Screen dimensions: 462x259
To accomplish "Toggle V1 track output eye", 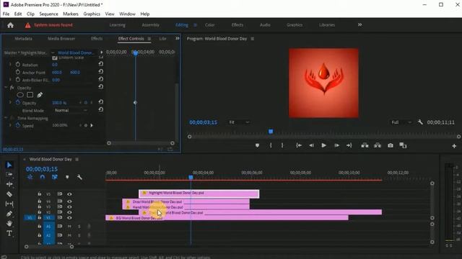I will 69,217.
